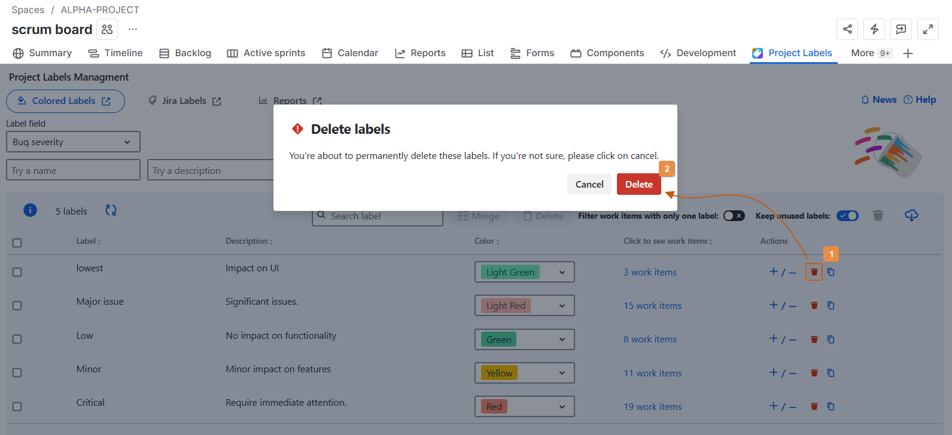Enable filter work items with one label
Viewport: 952px width, 435px height.
[x=734, y=216]
